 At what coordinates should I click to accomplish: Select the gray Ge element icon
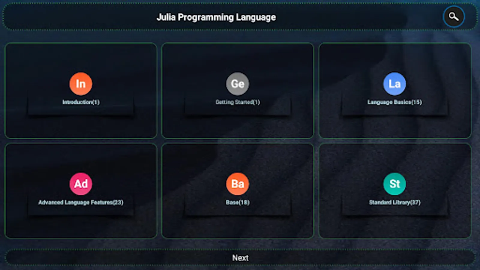[x=238, y=84]
